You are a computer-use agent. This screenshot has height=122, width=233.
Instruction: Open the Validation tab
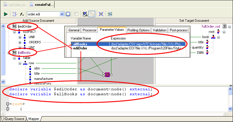point(159,30)
